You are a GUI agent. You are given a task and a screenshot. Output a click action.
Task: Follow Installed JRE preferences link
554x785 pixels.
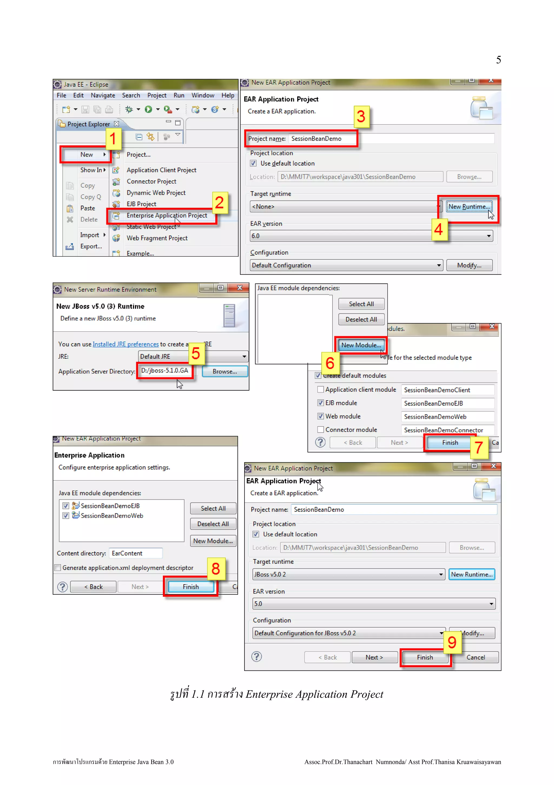tap(126, 344)
